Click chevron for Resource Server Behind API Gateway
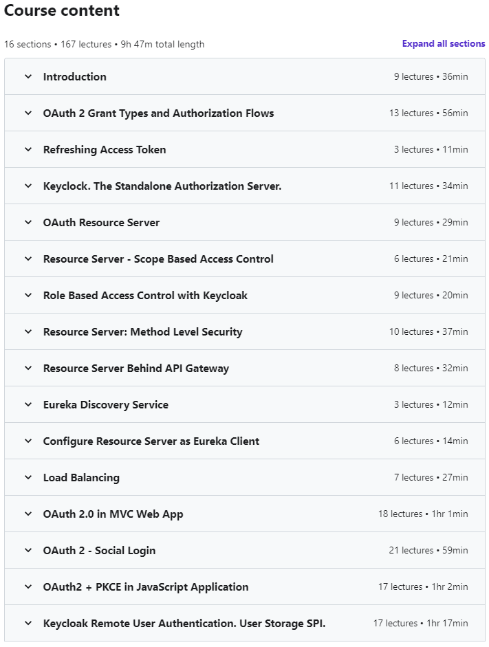 tap(28, 368)
